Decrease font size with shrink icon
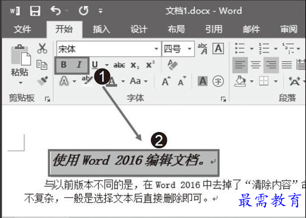The height and width of the screenshot is (218, 306). pos(182,81)
